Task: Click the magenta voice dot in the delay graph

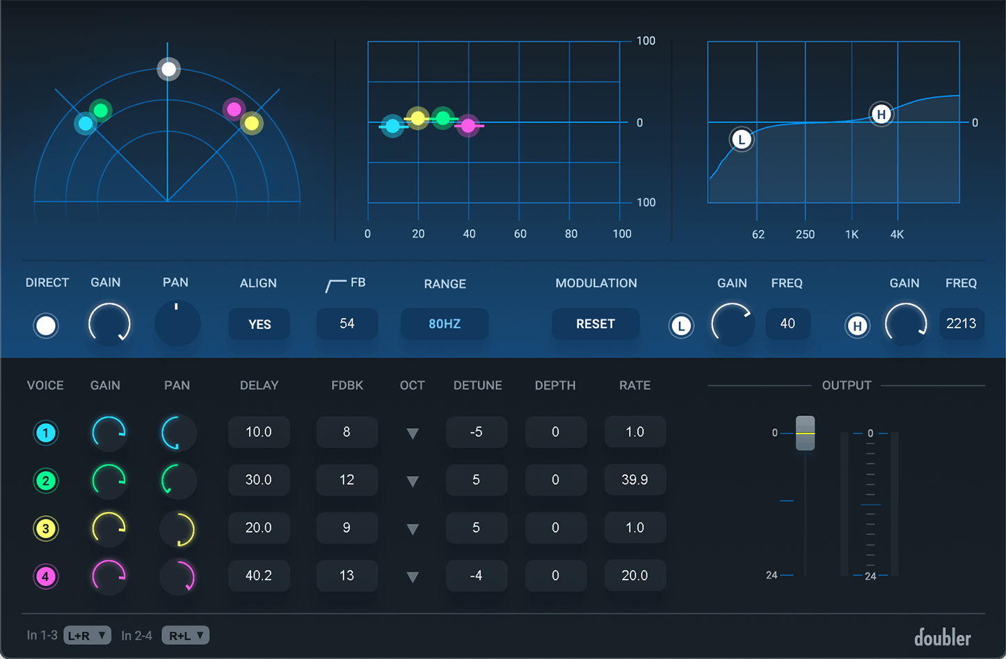Action: coord(469,126)
